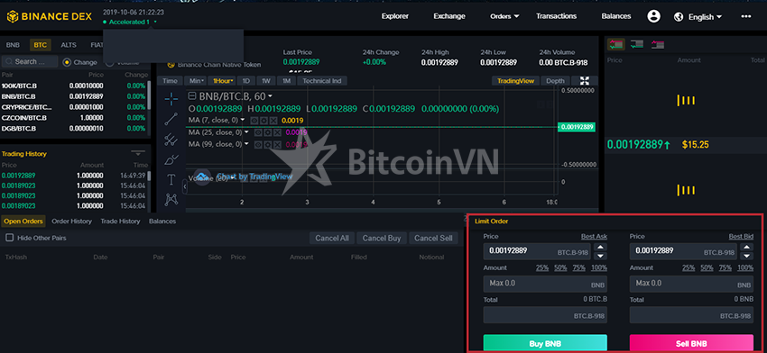Switch to the ALTS market tab
The width and height of the screenshot is (767, 353).
click(x=69, y=45)
